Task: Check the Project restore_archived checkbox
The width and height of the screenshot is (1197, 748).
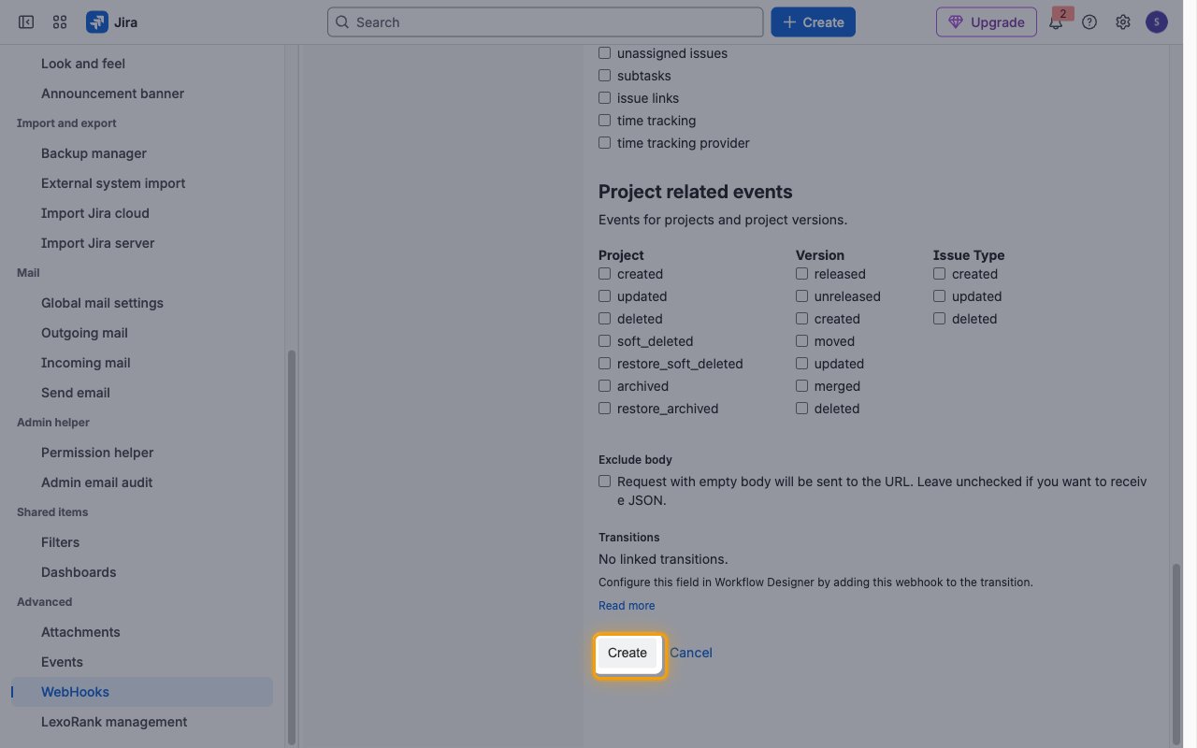Action: coord(605,409)
